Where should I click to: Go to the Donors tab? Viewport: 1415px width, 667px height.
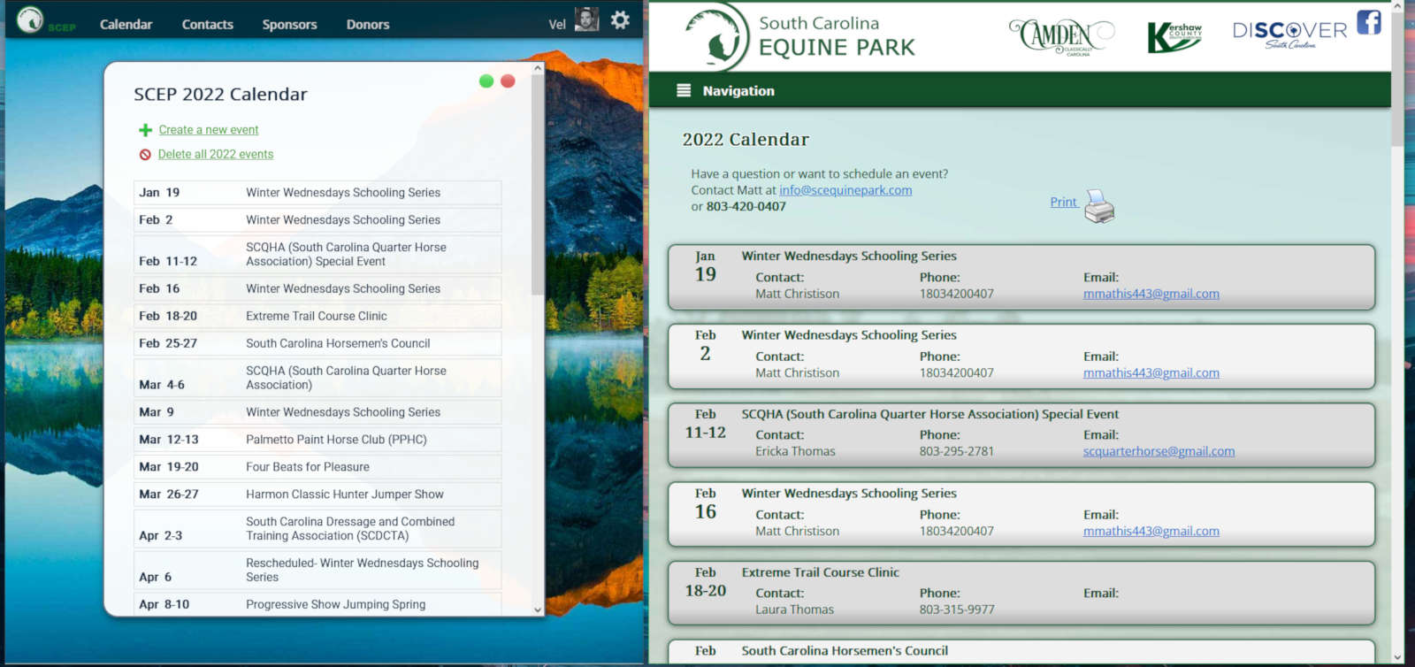(x=368, y=25)
